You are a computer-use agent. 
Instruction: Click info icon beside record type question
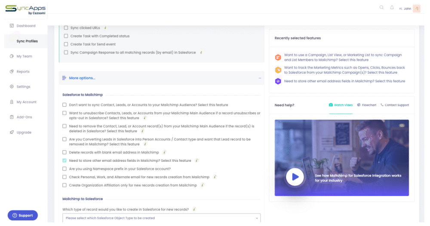point(194,209)
